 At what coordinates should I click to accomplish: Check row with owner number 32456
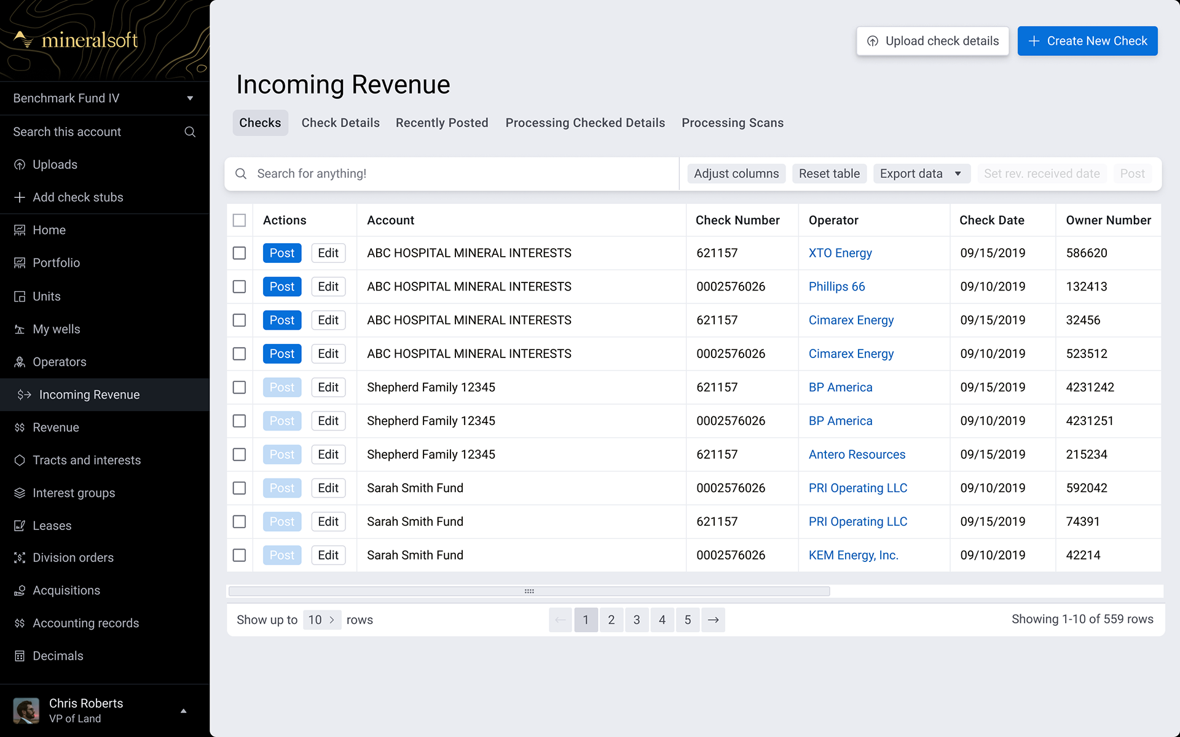240,320
